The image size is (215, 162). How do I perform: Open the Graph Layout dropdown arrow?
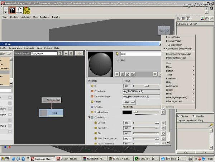[x=60, y=53]
